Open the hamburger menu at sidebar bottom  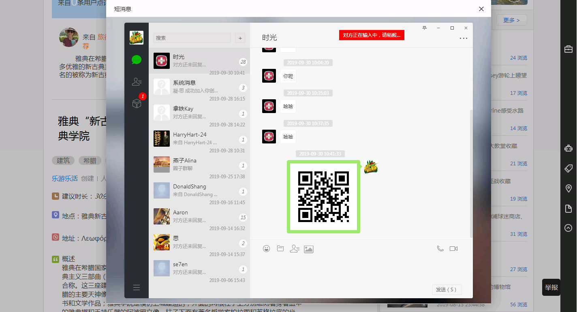click(x=137, y=288)
